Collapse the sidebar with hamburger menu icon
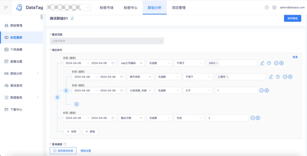This screenshot has width=307, height=156. point(6,7)
